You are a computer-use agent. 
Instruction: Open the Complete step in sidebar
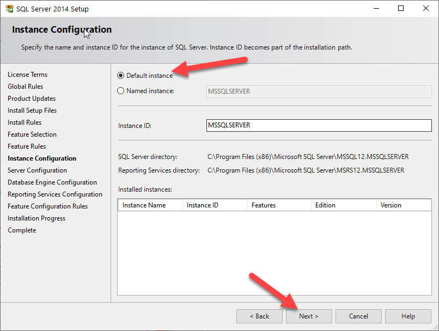click(22, 230)
